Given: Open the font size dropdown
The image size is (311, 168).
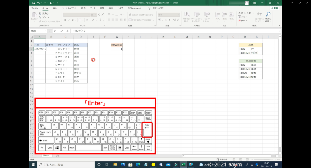Looking at the screenshot, I should point(96,15).
